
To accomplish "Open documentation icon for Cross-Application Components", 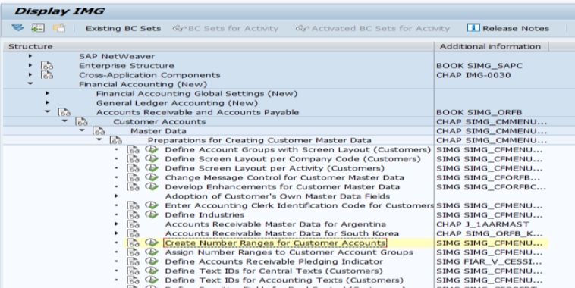I will pyautogui.click(x=47, y=75).
